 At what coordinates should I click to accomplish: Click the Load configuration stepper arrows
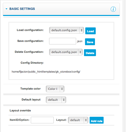[81, 30]
